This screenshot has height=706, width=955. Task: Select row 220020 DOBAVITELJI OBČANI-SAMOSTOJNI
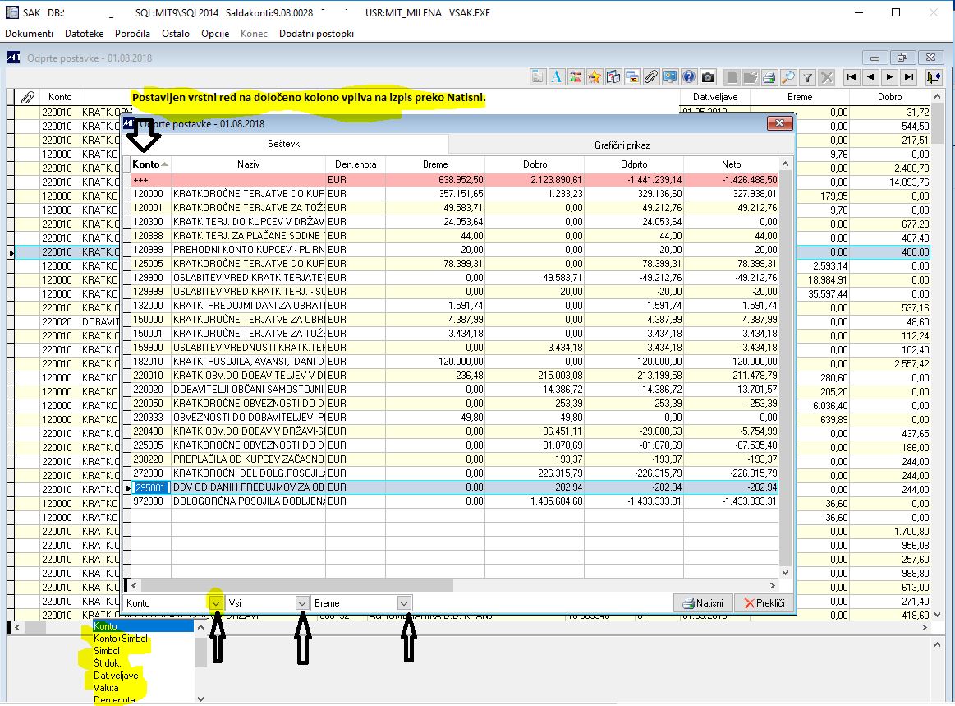(454, 390)
